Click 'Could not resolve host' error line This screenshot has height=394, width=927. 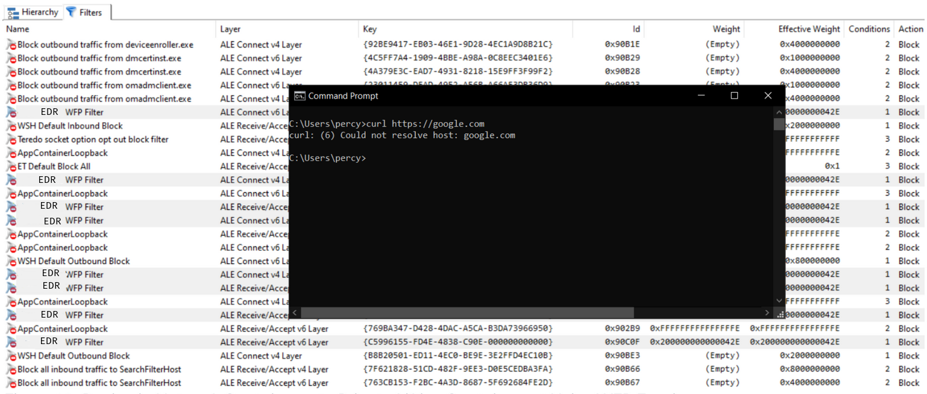(x=402, y=135)
